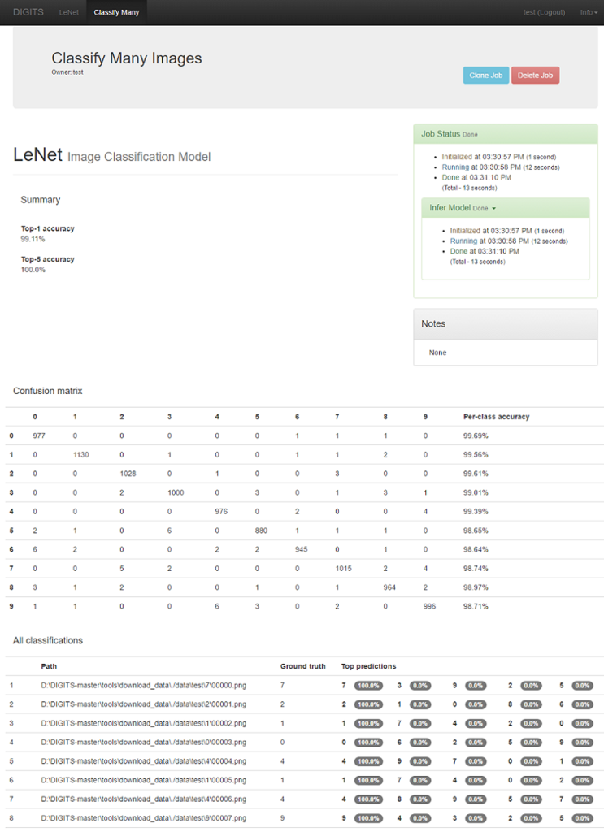Click test (Logout) link
This screenshot has width=604, height=832.
coord(544,12)
